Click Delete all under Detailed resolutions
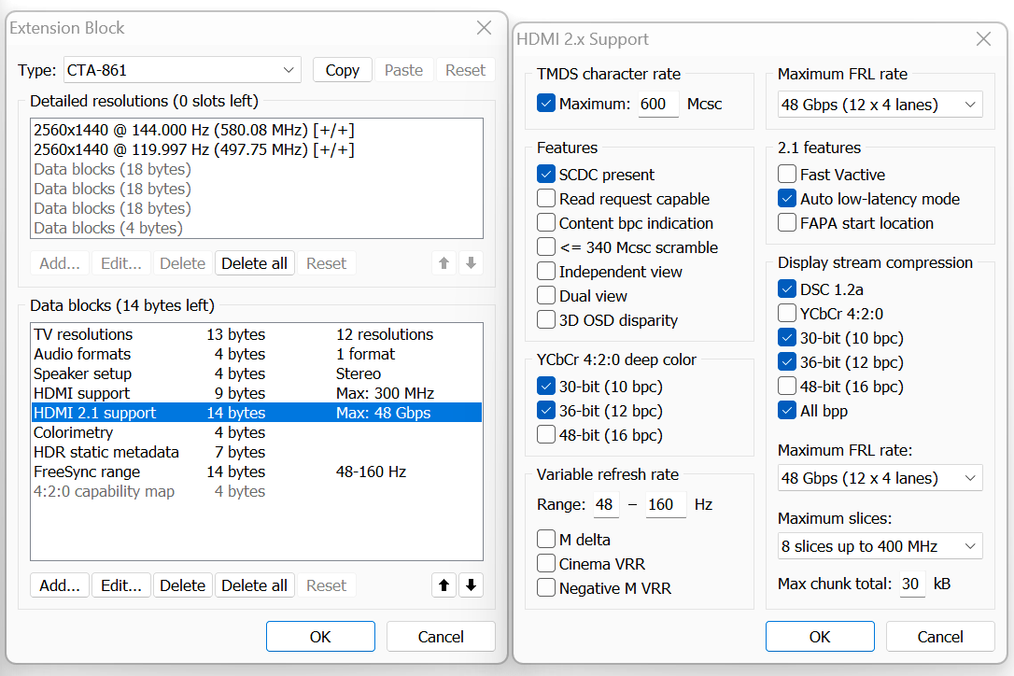This screenshot has width=1014, height=676. point(254,263)
